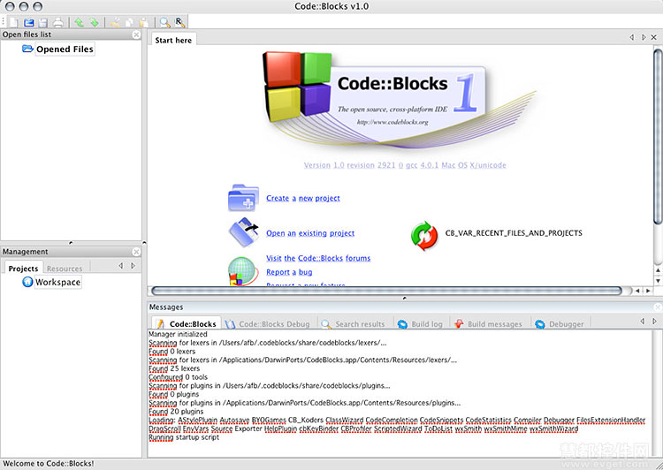Viewport: 663px width, 470px height.
Task: Click the start page vertical scrollbar thumb
Action: 658,137
